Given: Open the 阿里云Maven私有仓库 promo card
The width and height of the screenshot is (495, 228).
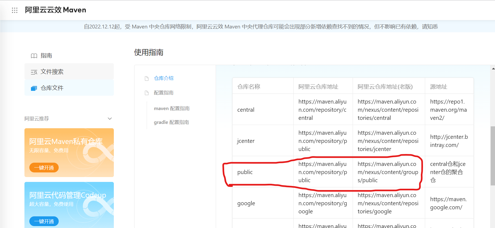Looking at the screenshot, I should coord(69,153).
